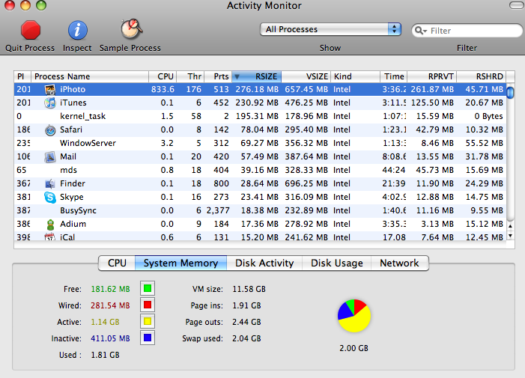Sort by CPU column header
The width and height of the screenshot is (525, 378).
click(x=163, y=76)
